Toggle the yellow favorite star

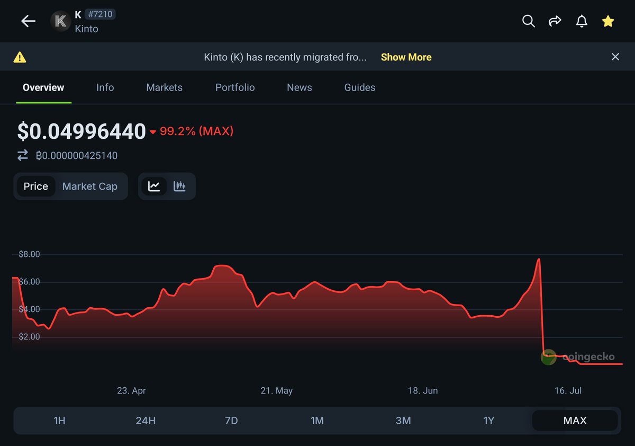click(608, 21)
